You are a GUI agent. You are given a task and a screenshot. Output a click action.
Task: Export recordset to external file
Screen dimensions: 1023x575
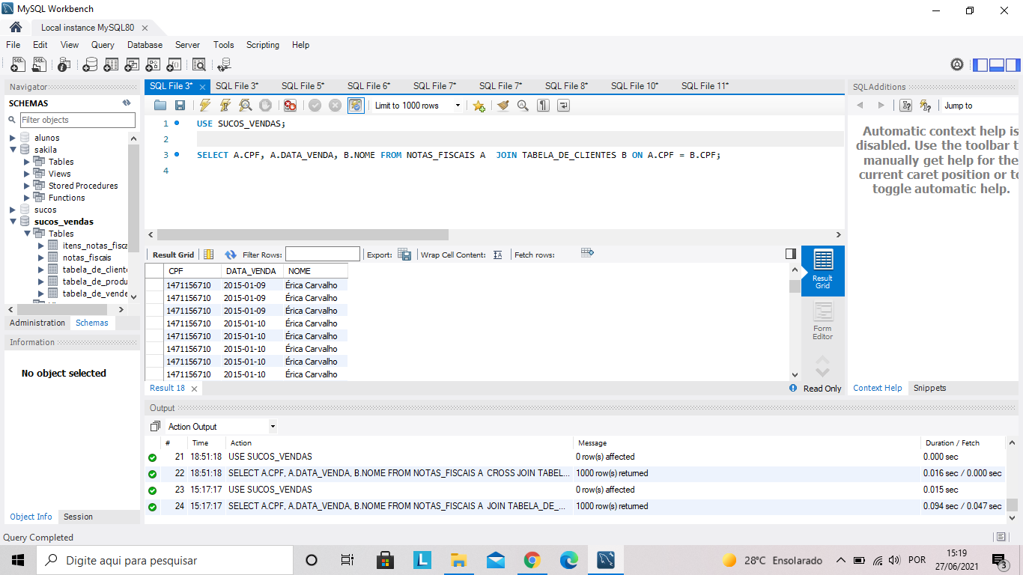404,255
